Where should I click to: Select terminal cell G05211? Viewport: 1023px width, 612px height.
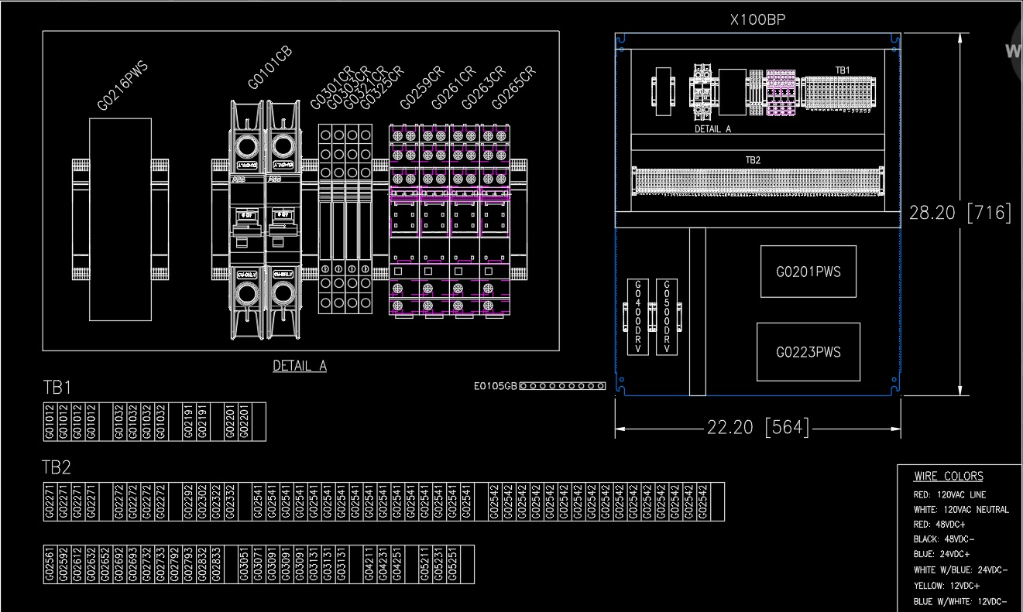point(425,564)
